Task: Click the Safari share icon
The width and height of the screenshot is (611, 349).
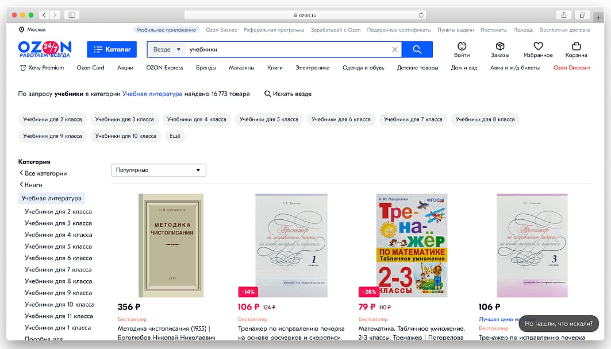Action: click(x=563, y=15)
